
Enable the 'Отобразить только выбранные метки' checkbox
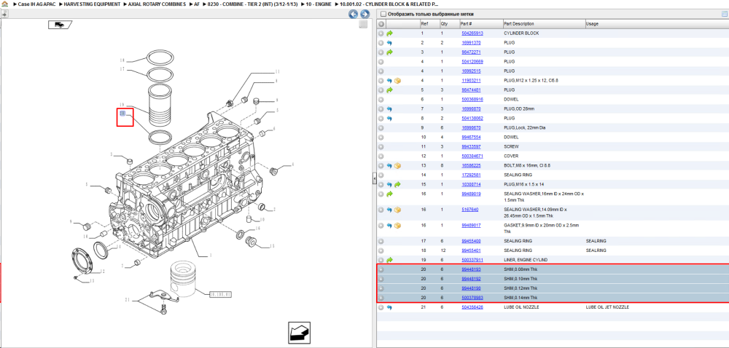(x=383, y=15)
